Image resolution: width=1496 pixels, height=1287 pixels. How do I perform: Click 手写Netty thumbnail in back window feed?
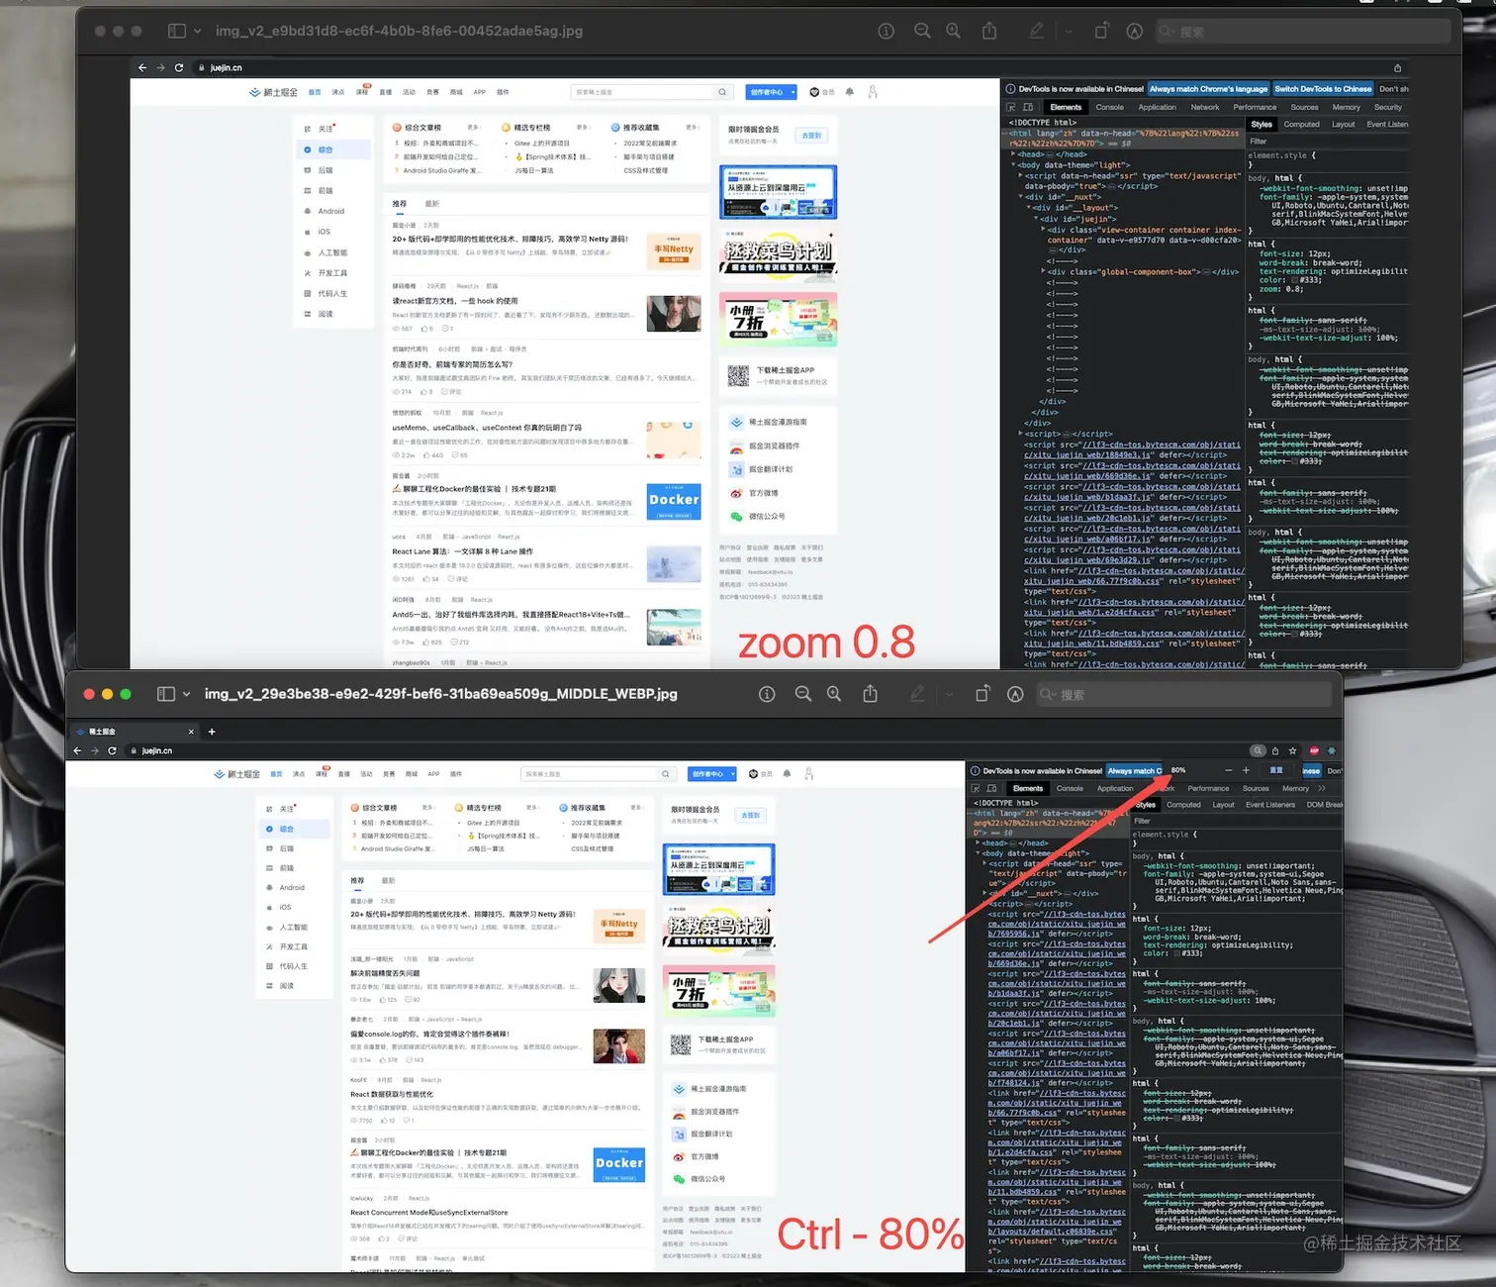[x=674, y=252]
